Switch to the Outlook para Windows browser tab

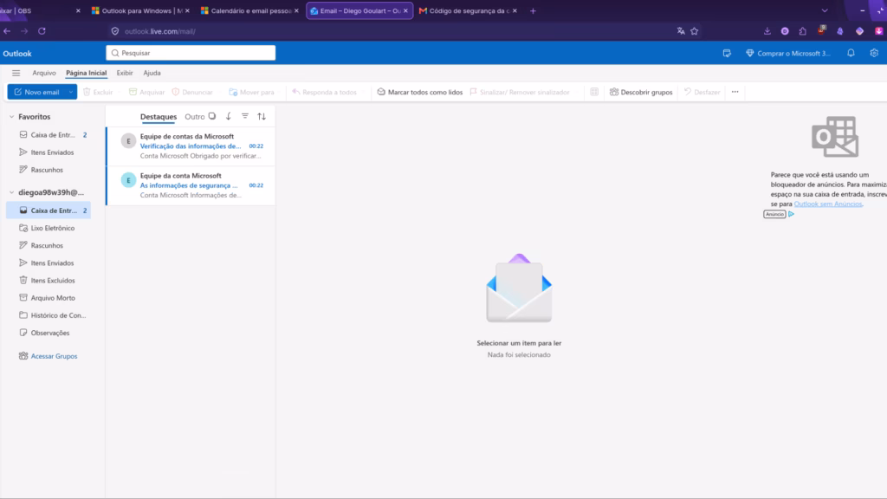[x=141, y=10]
